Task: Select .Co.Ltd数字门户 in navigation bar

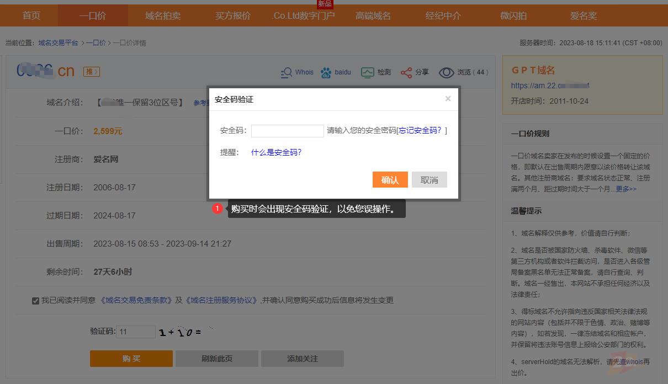Action: tap(303, 15)
